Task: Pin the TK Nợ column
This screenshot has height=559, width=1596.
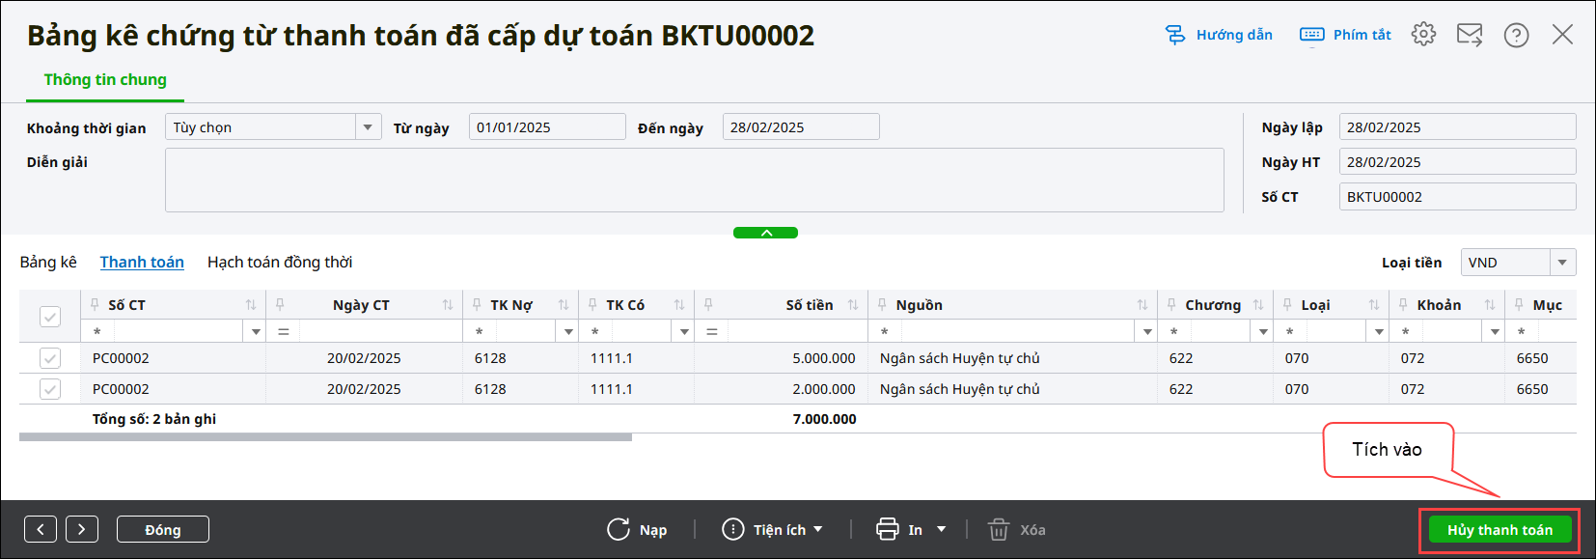Action: pos(477,304)
